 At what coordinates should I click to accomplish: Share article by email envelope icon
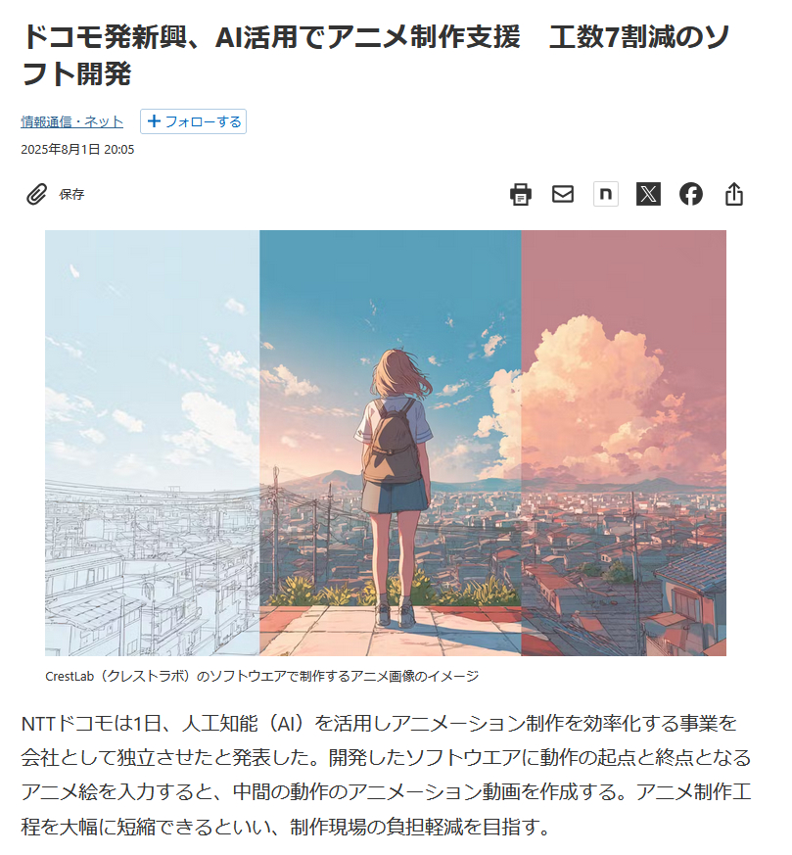[563, 194]
